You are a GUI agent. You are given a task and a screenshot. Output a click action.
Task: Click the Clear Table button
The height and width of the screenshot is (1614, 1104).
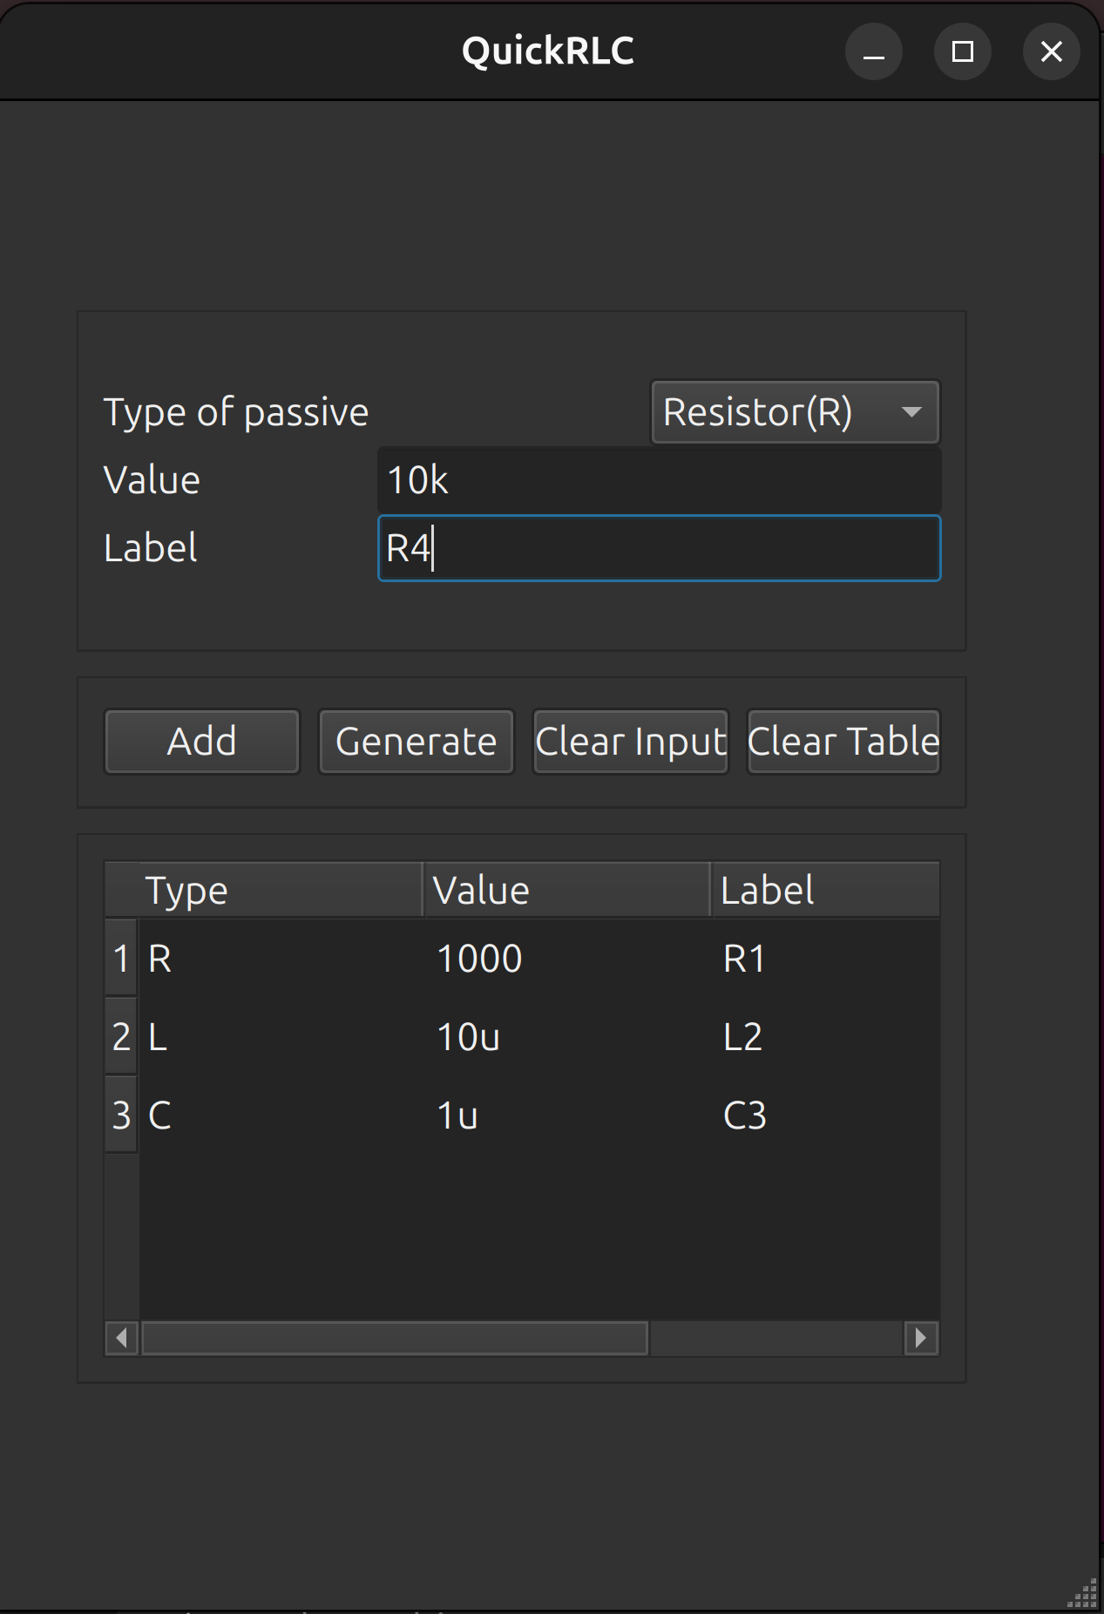pyautogui.click(x=843, y=742)
